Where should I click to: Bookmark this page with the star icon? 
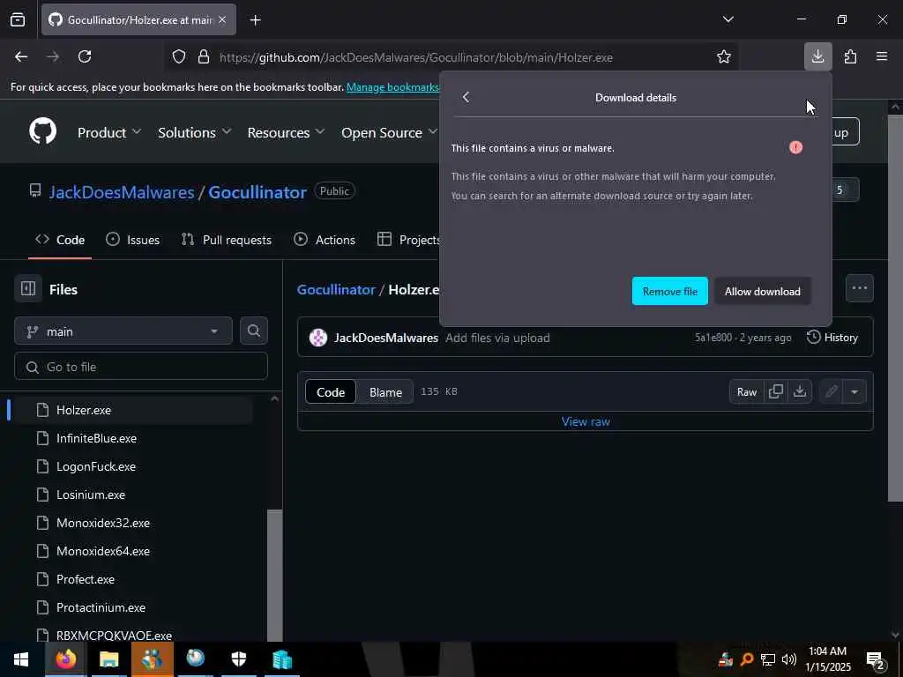click(724, 57)
